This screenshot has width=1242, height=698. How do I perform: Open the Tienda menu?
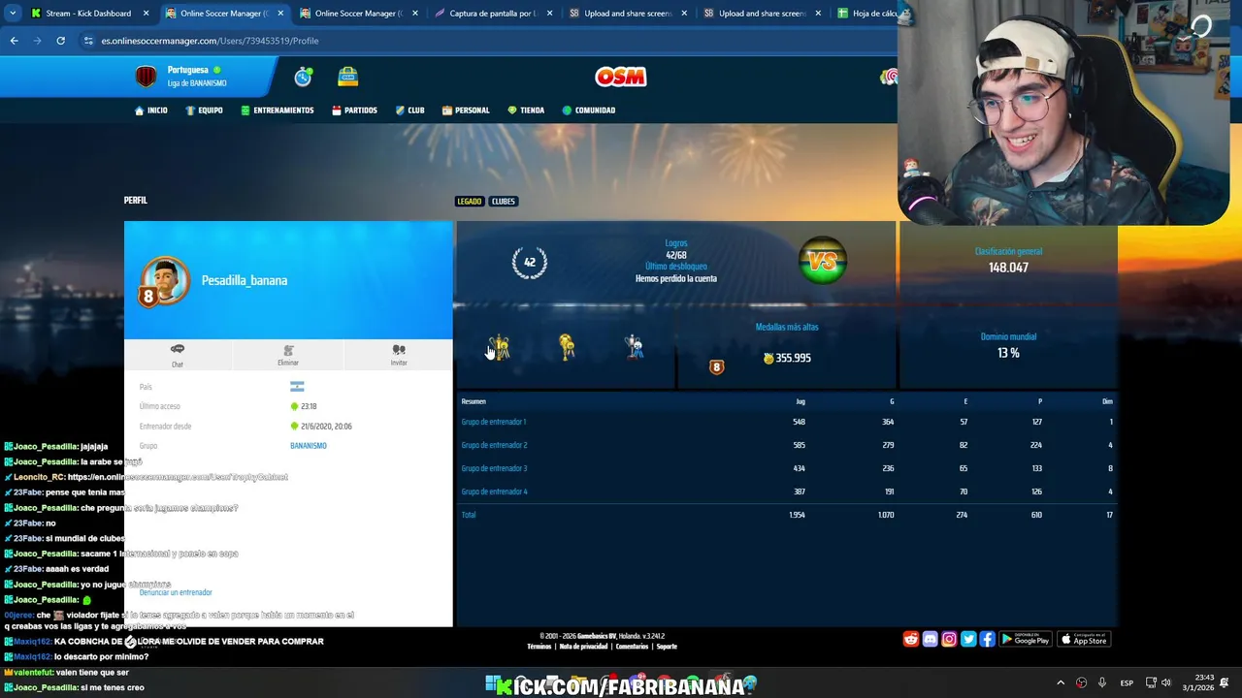525,111
